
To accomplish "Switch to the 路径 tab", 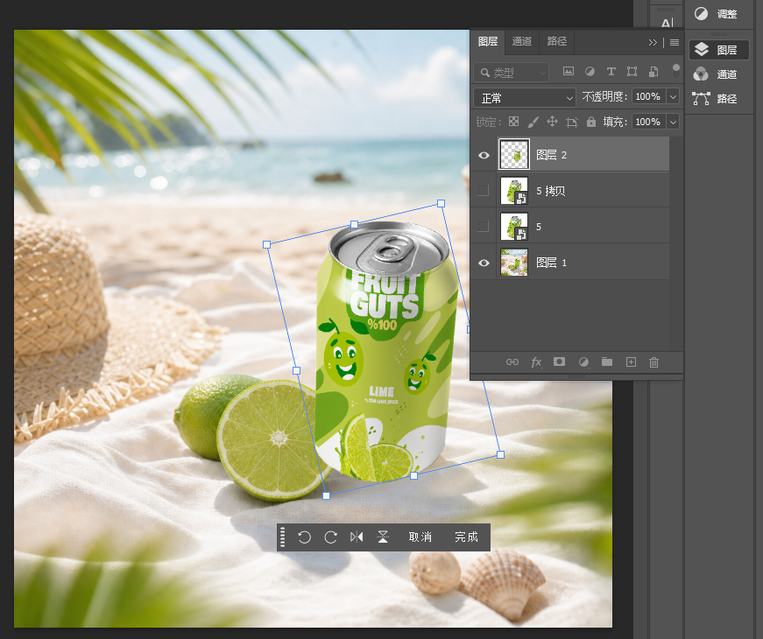I will (x=556, y=41).
